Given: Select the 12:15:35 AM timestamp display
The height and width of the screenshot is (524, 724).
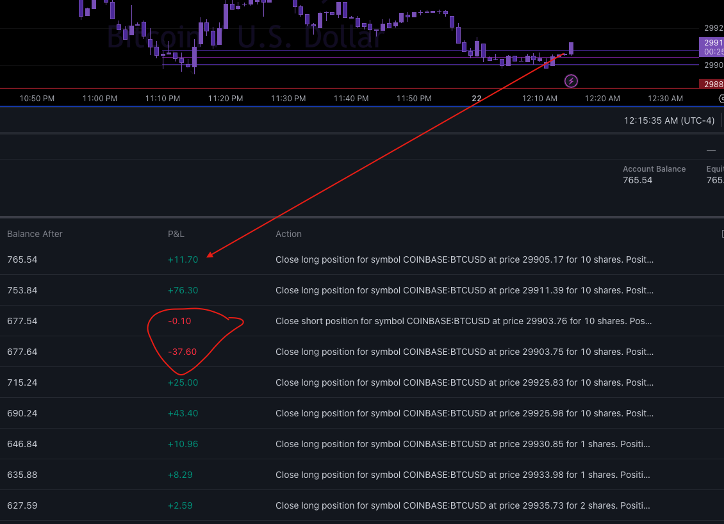Looking at the screenshot, I should tap(669, 120).
